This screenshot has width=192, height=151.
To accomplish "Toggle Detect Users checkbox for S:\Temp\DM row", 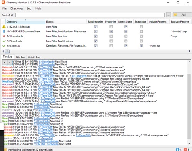I will pos(126,46).
